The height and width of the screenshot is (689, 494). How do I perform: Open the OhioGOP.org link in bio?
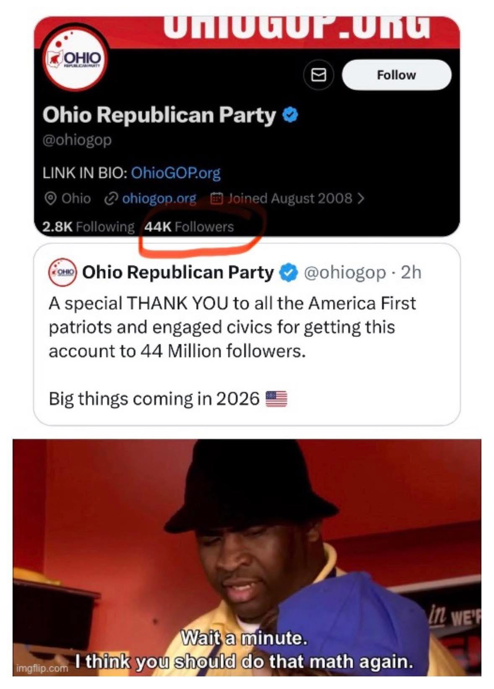[x=176, y=172]
